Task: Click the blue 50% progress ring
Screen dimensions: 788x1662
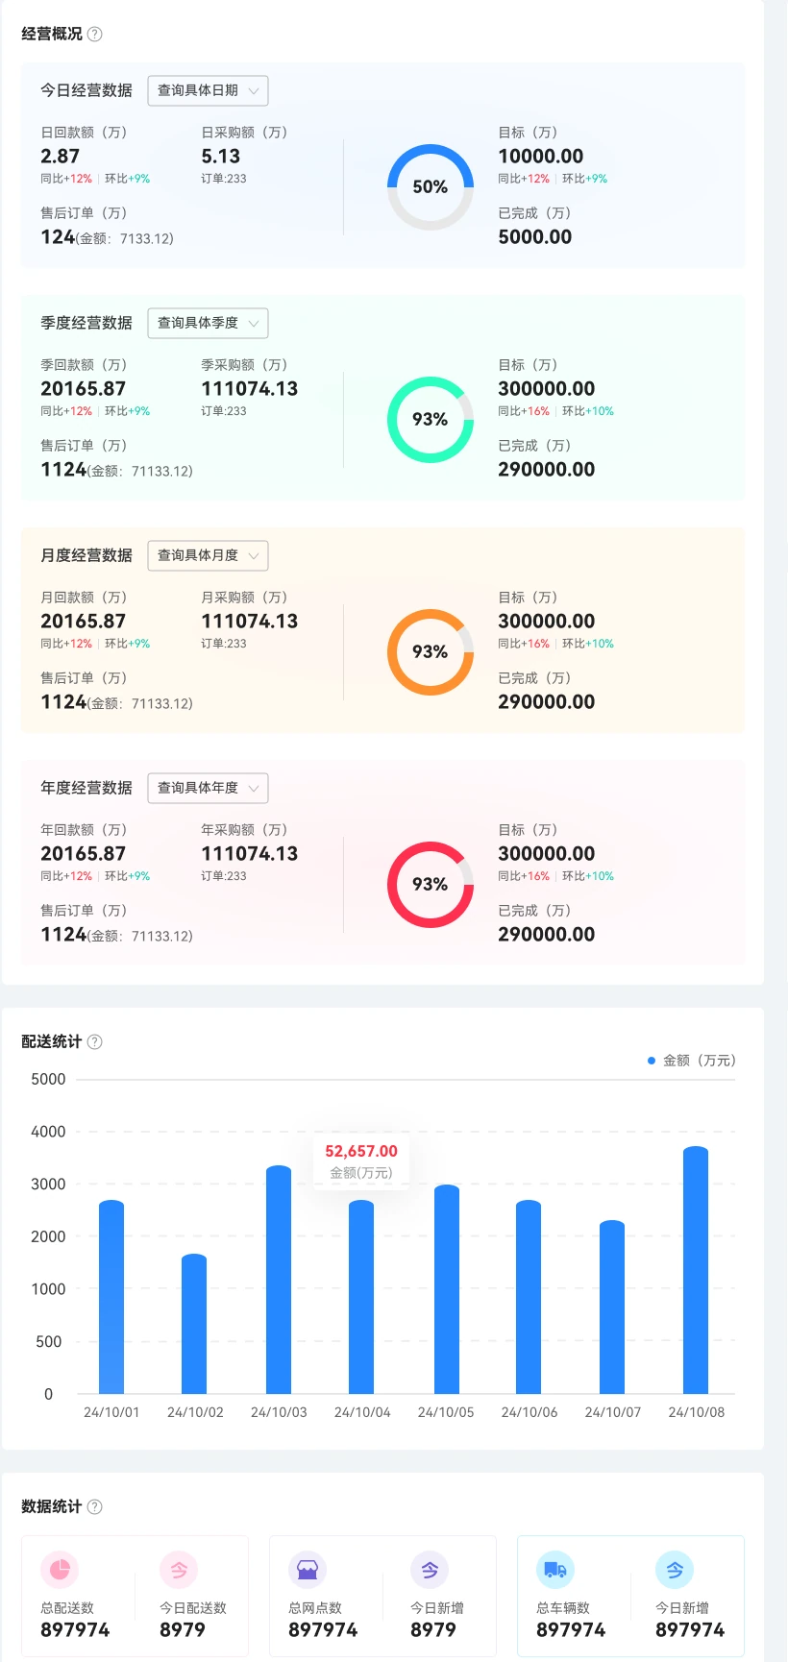Action: 431,187
